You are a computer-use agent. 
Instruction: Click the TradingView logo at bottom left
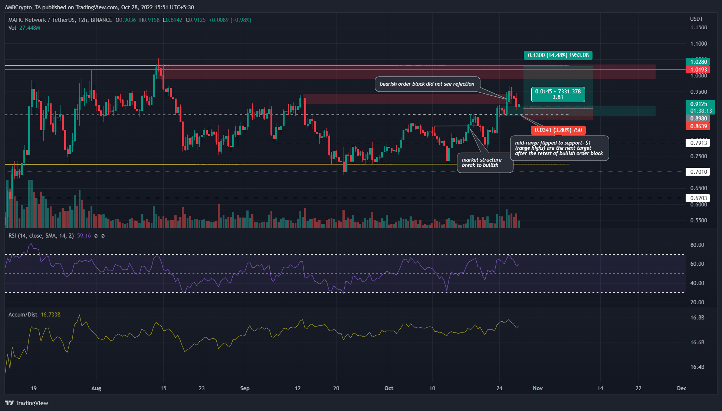(x=27, y=403)
